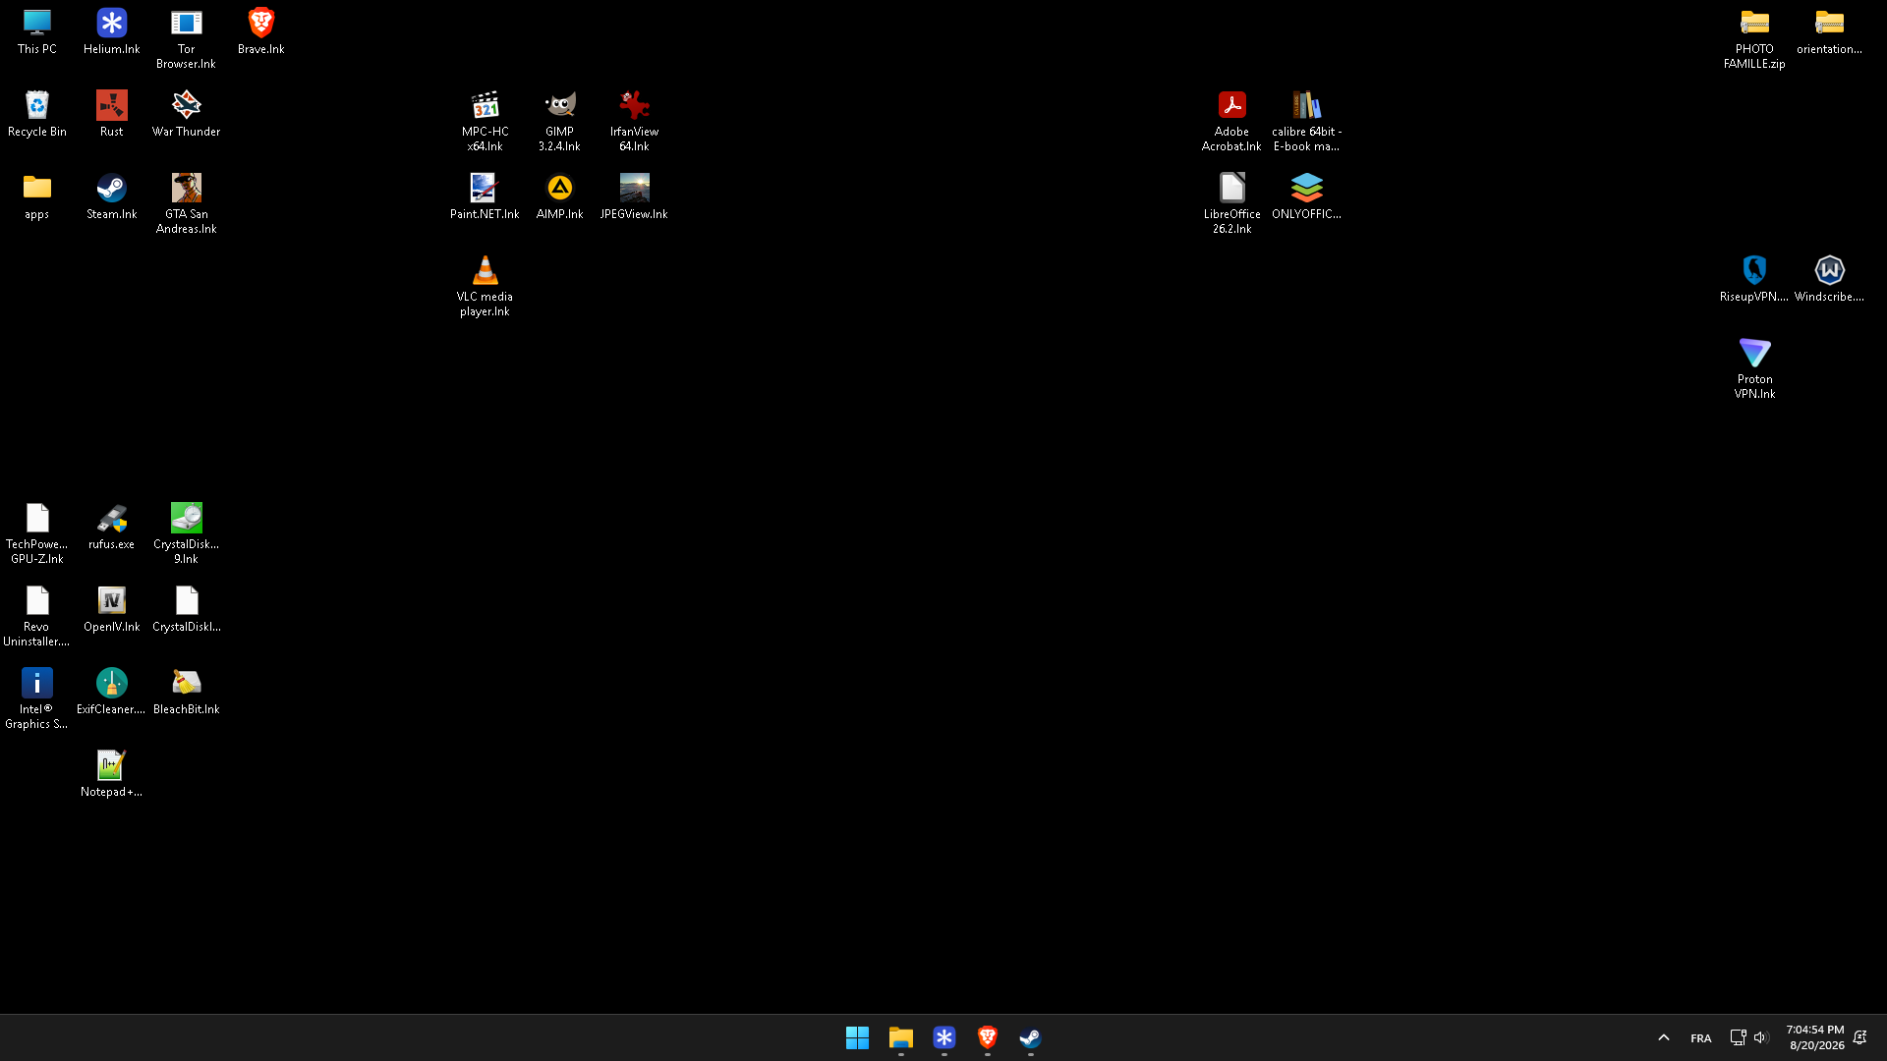
Task: Select the GIMP 3.2.4 shortcut
Action: (559, 122)
